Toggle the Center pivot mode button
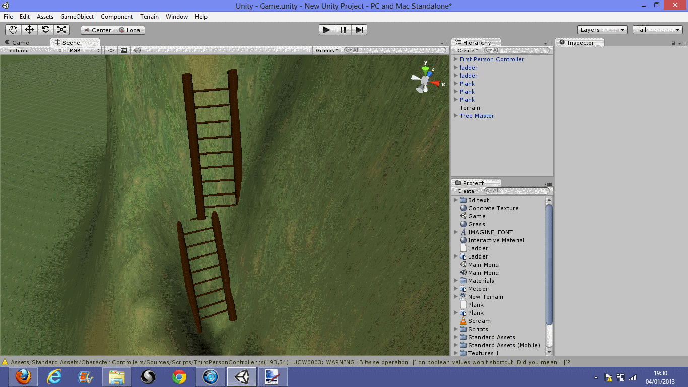Screen dimensions: 688x387 [x=97, y=30]
